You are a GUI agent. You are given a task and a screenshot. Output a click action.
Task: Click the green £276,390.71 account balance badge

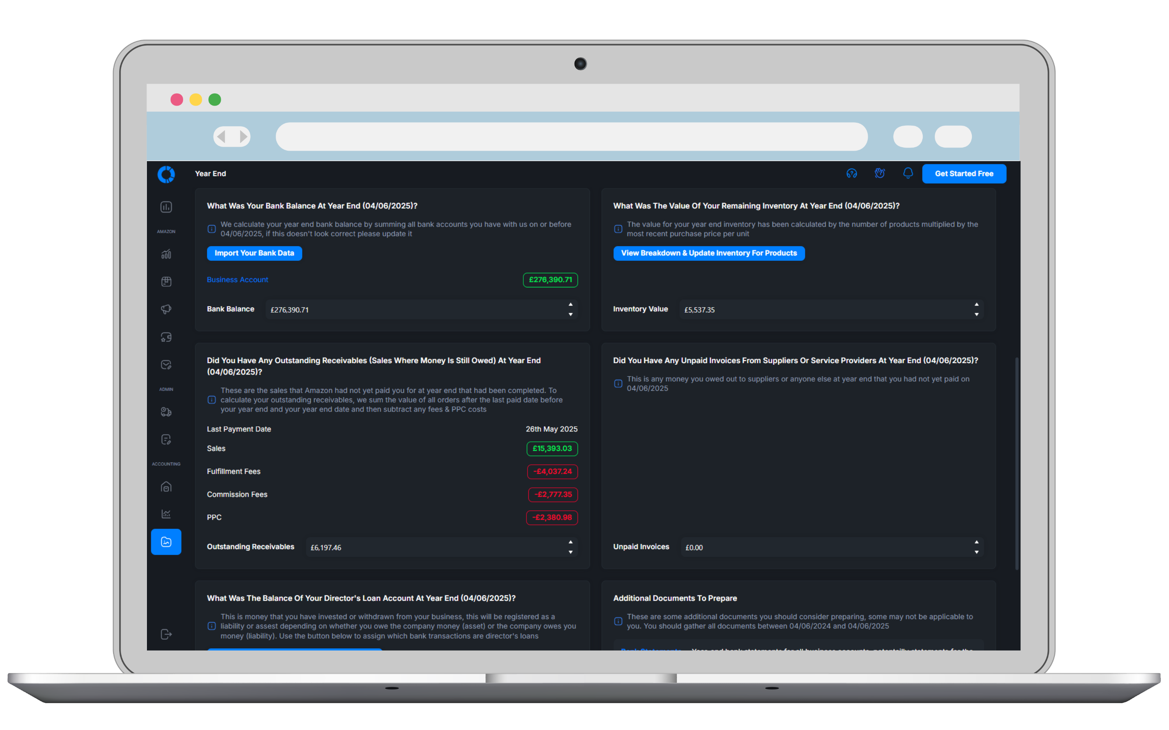tap(550, 280)
